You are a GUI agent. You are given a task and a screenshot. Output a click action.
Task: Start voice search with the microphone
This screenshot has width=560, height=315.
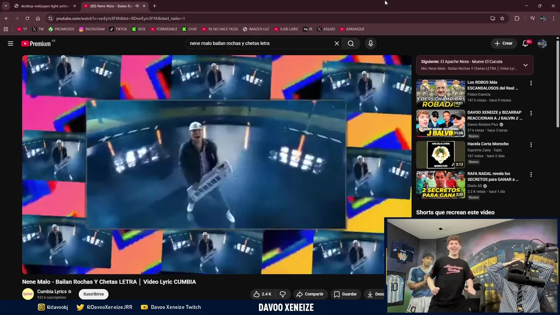click(x=371, y=43)
